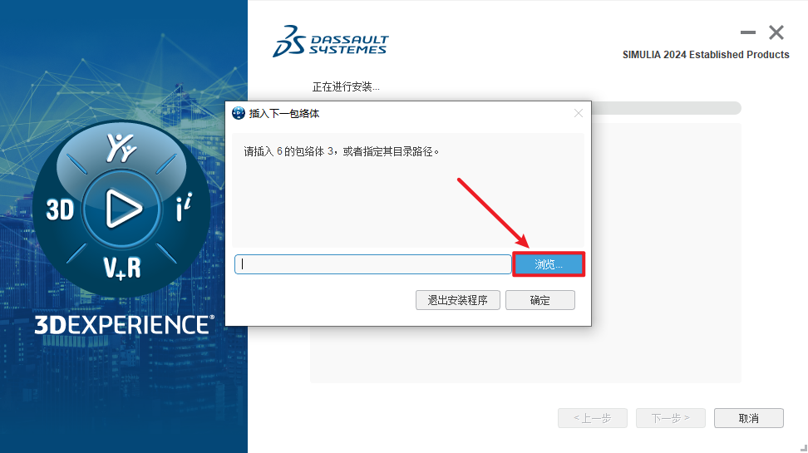Click the 3D quadrant of compass
This screenshot has width=808, height=453.
[60, 209]
